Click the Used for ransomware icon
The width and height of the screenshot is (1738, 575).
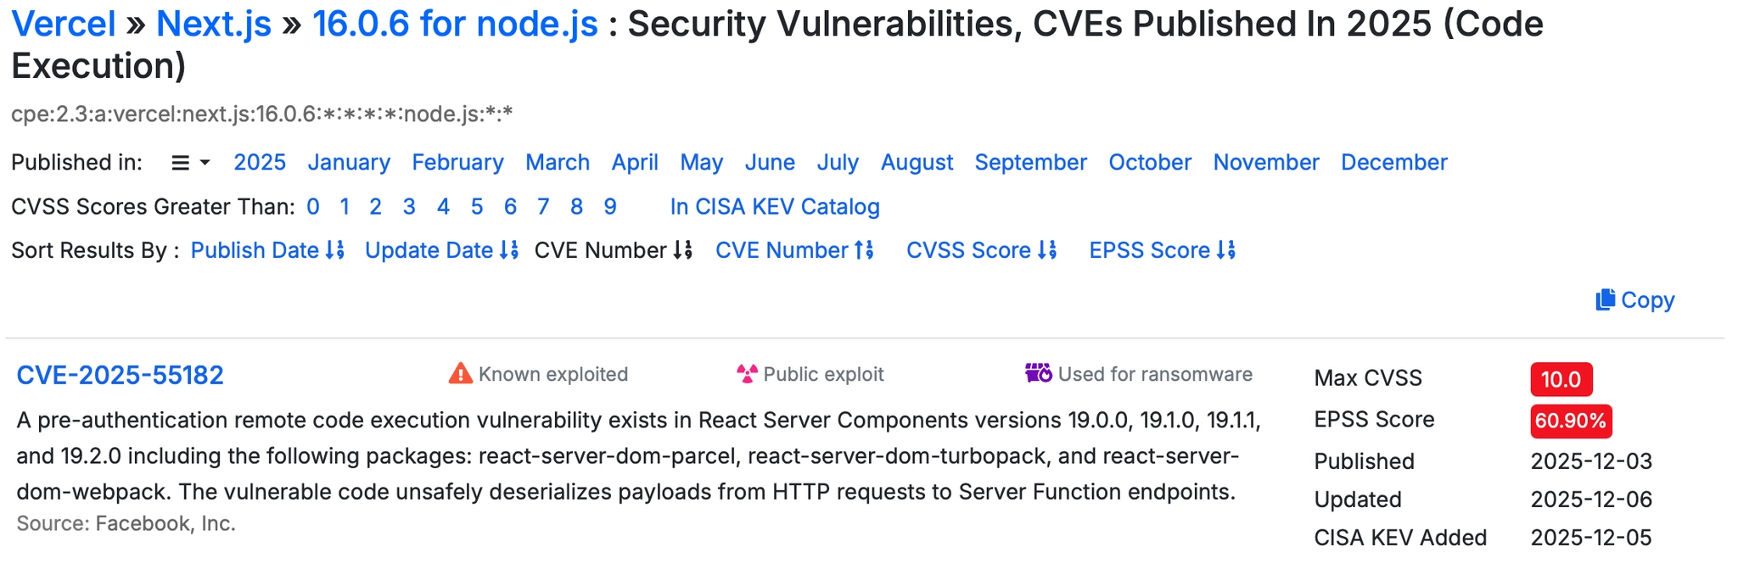[1038, 373]
